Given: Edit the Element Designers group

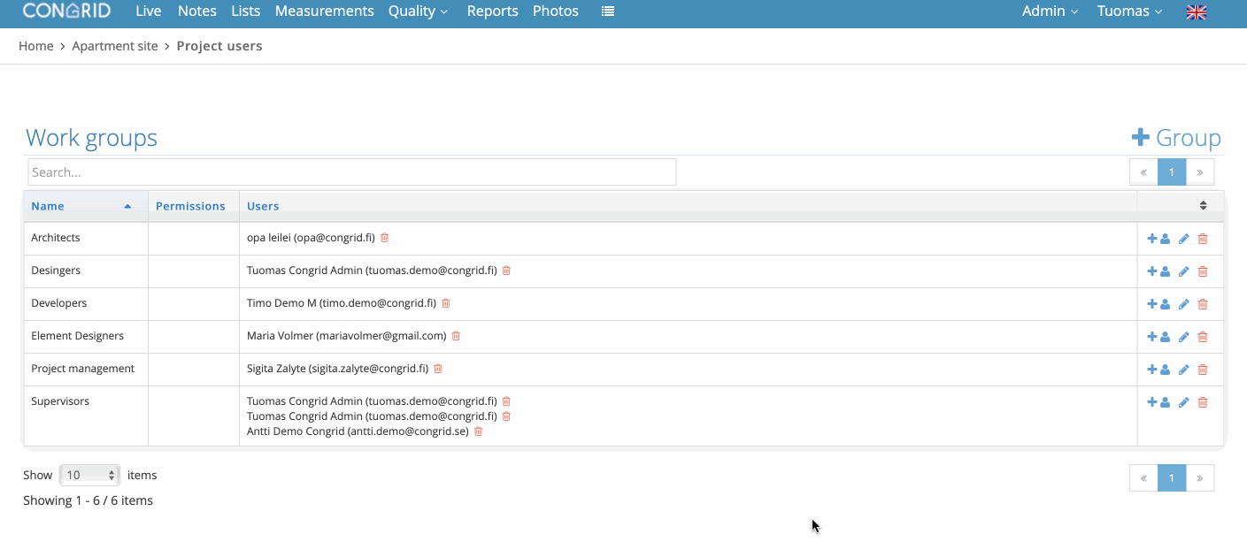Looking at the screenshot, I should click(1184, 337).
